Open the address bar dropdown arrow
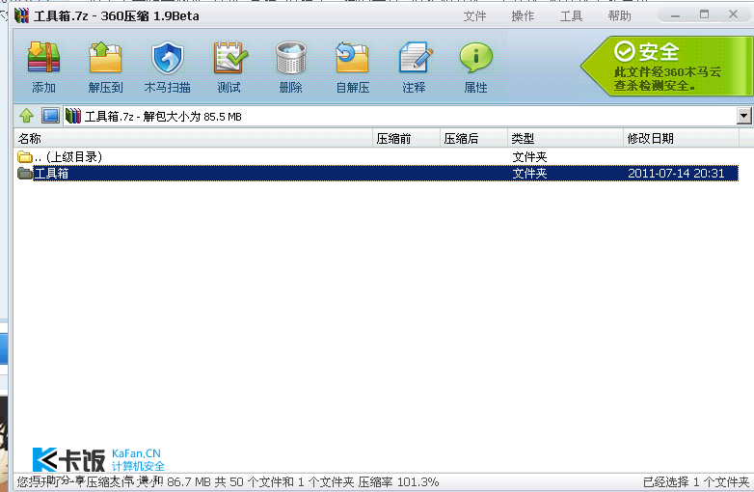754x492 pixels. coord(743,116)
